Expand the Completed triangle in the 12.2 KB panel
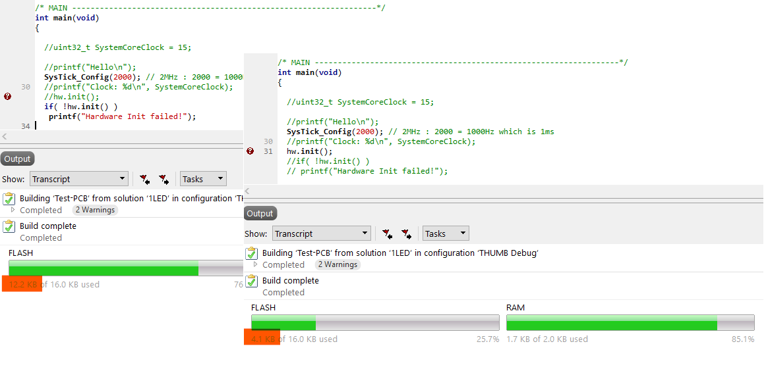The width and height of the screenshot is (766, 369). tap(13, 210)
